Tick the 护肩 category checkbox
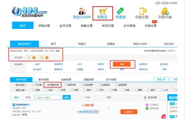The width and height of the screenshot is (185, 121). [x=59, y=90]
